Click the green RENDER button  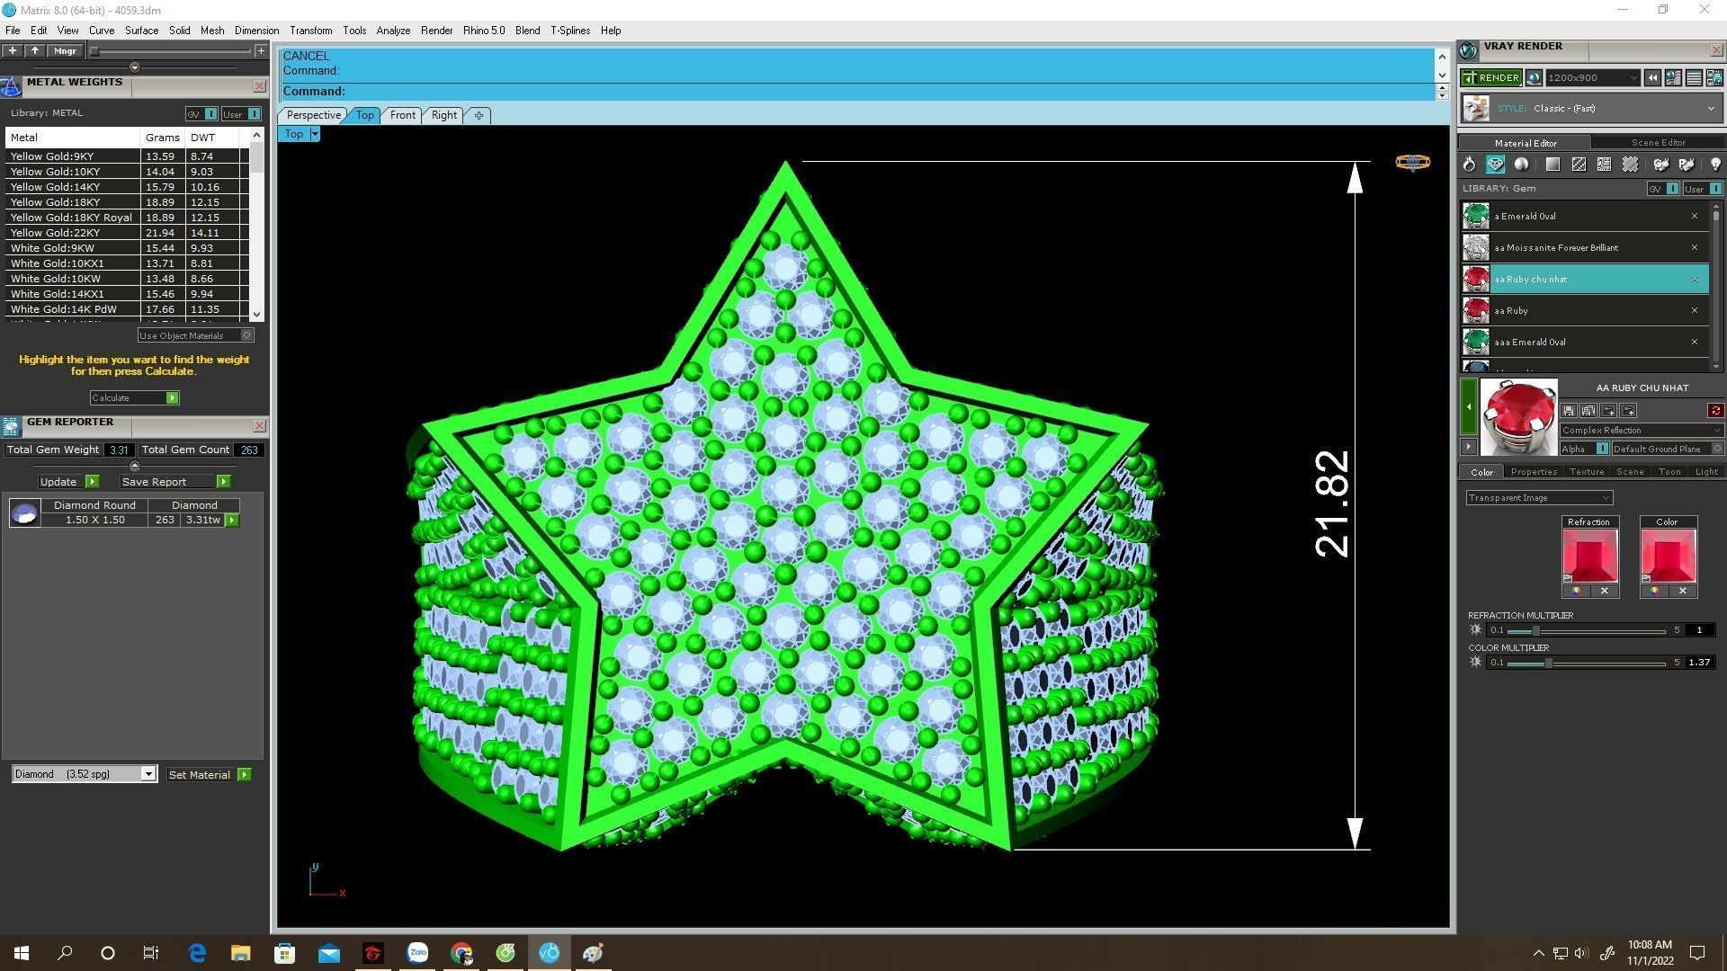[1491, 78]
